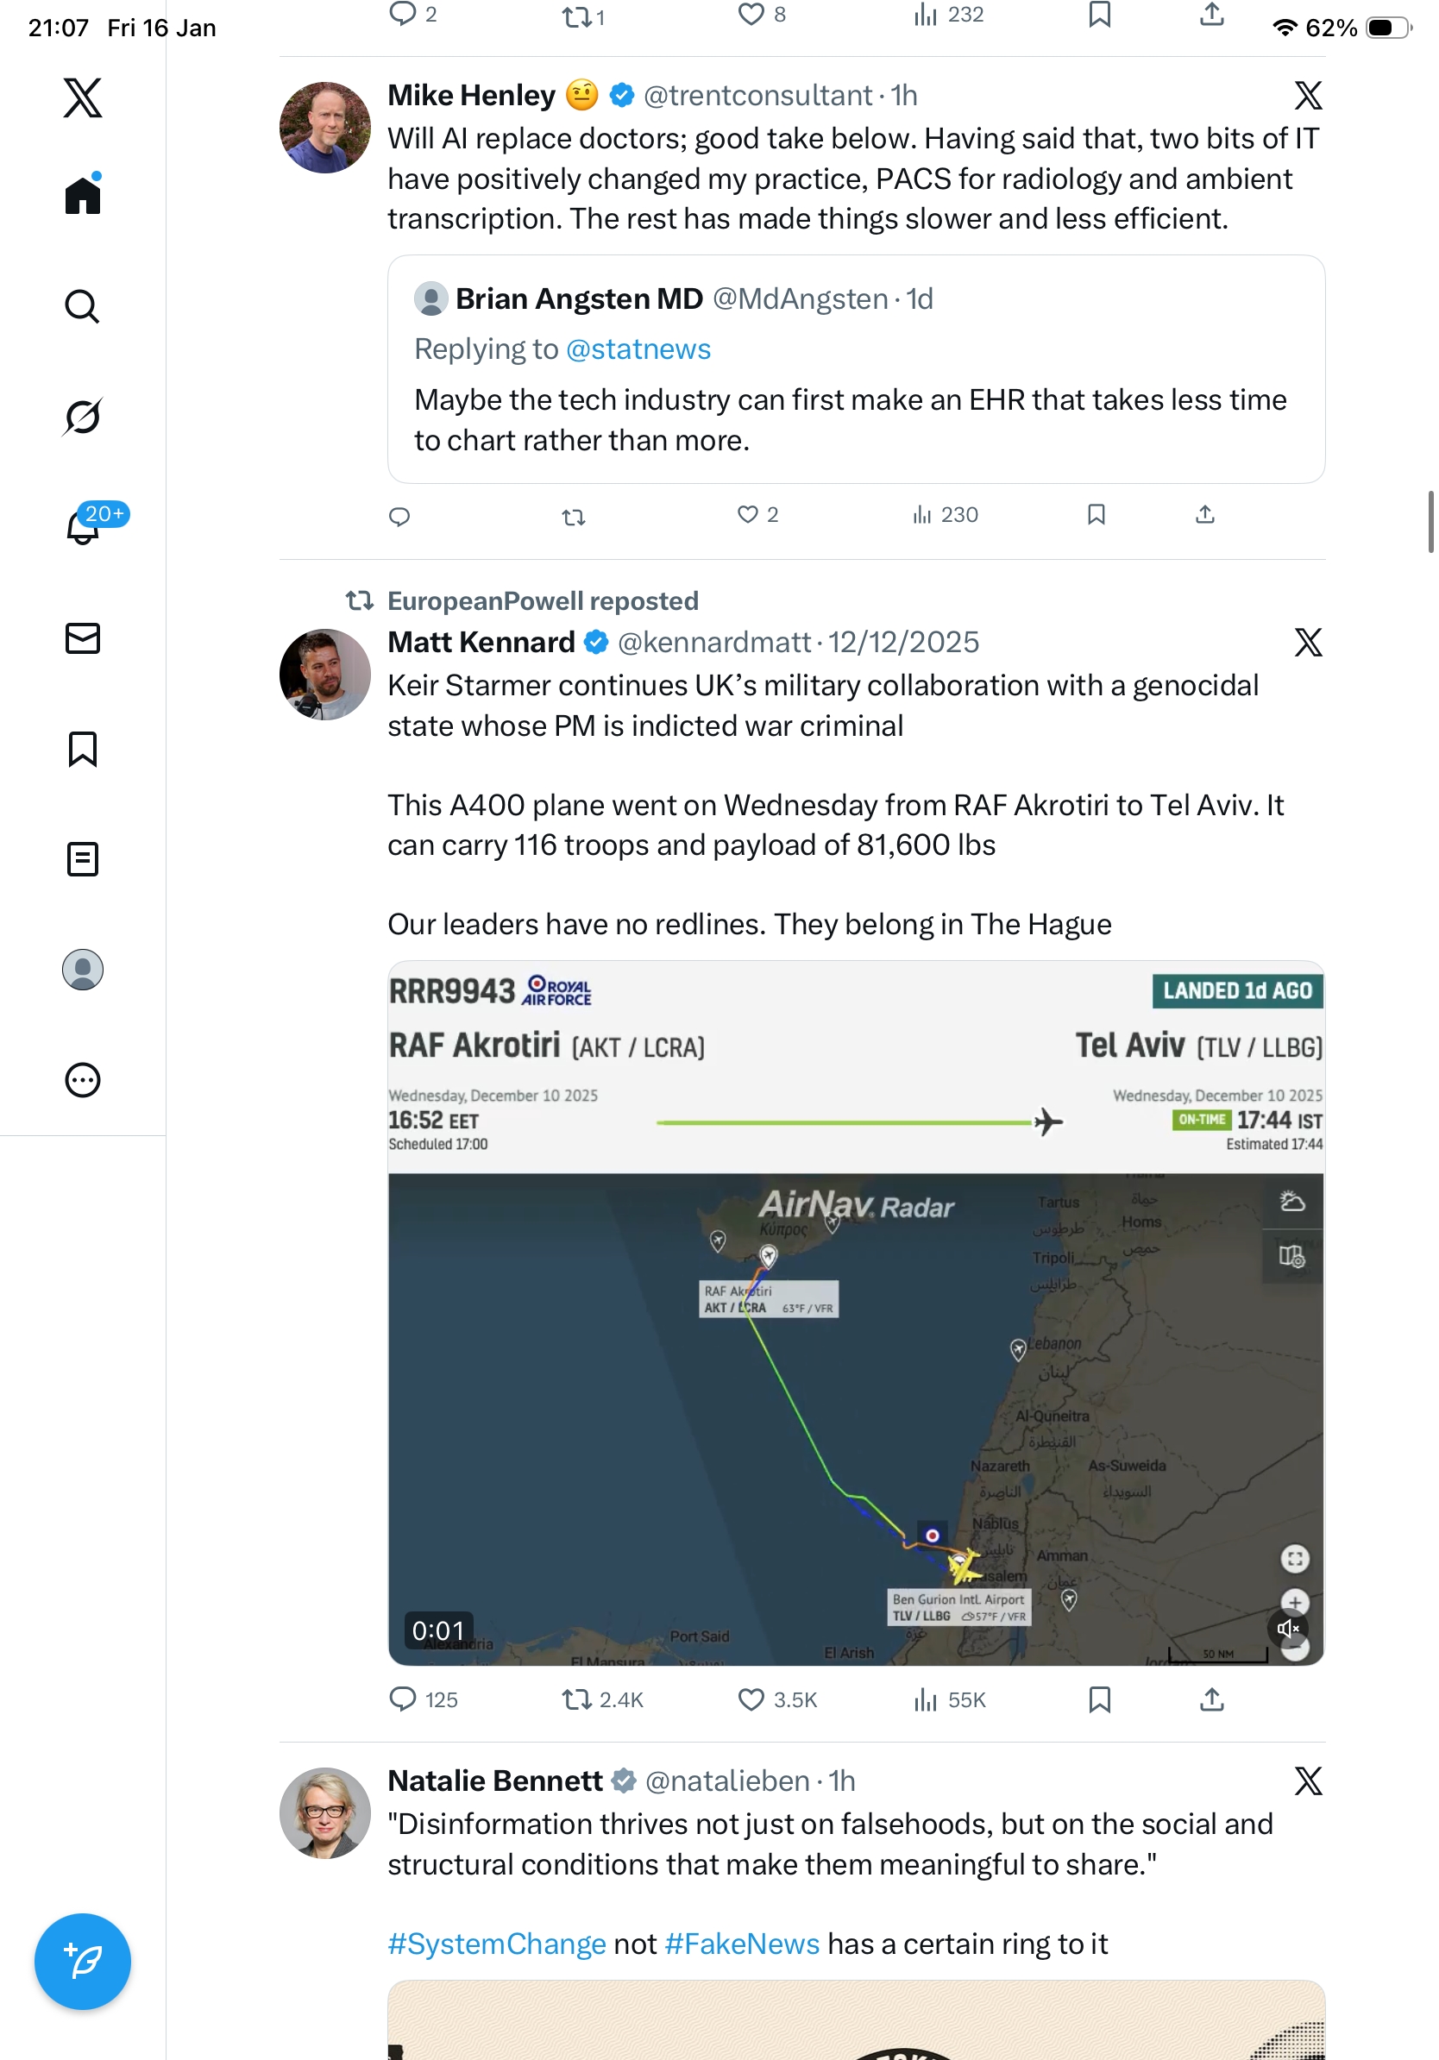Open Grok menu on Matt Kennard's post
1439x2060 pixels.
[1307, 643]
